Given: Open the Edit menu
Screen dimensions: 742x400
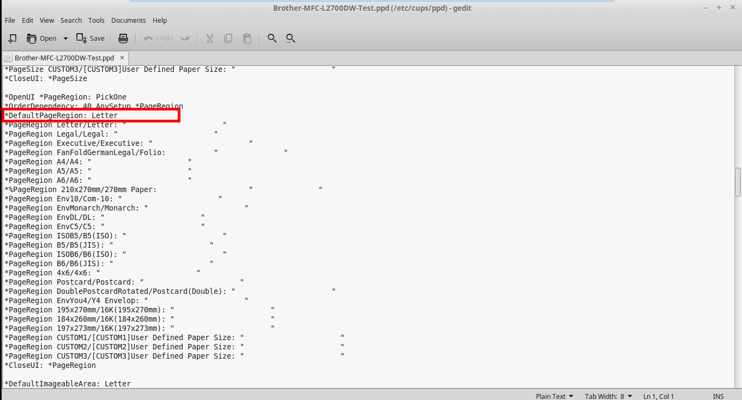Looking at the screenshot, I should (x=27, y=20).
